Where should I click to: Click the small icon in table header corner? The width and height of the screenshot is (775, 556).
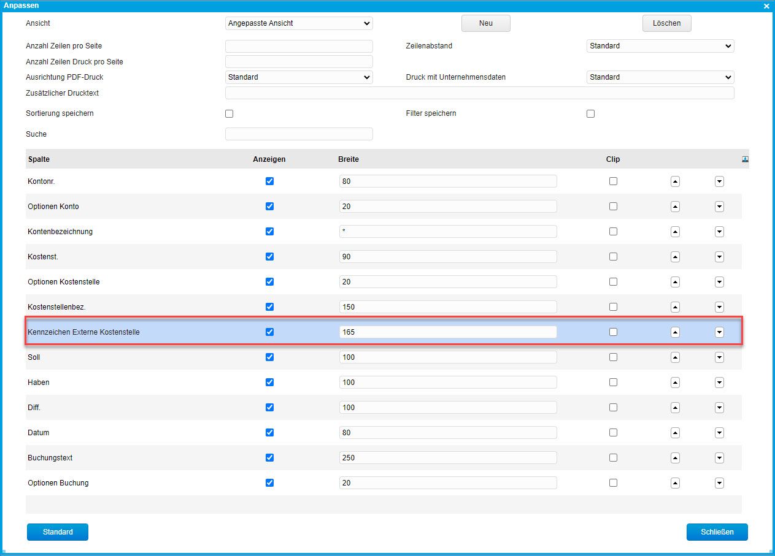click(x=745, y=159)
